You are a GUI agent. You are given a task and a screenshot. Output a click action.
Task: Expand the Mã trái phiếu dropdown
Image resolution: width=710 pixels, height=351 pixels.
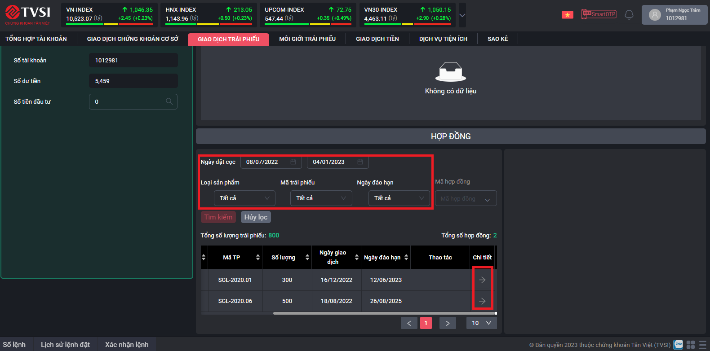[x=321, y=198]
